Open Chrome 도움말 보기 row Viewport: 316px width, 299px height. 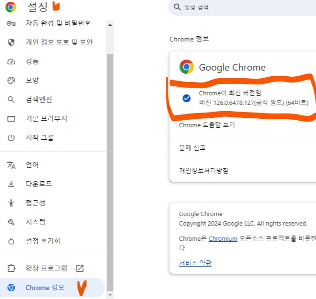(x=243, y=125)
